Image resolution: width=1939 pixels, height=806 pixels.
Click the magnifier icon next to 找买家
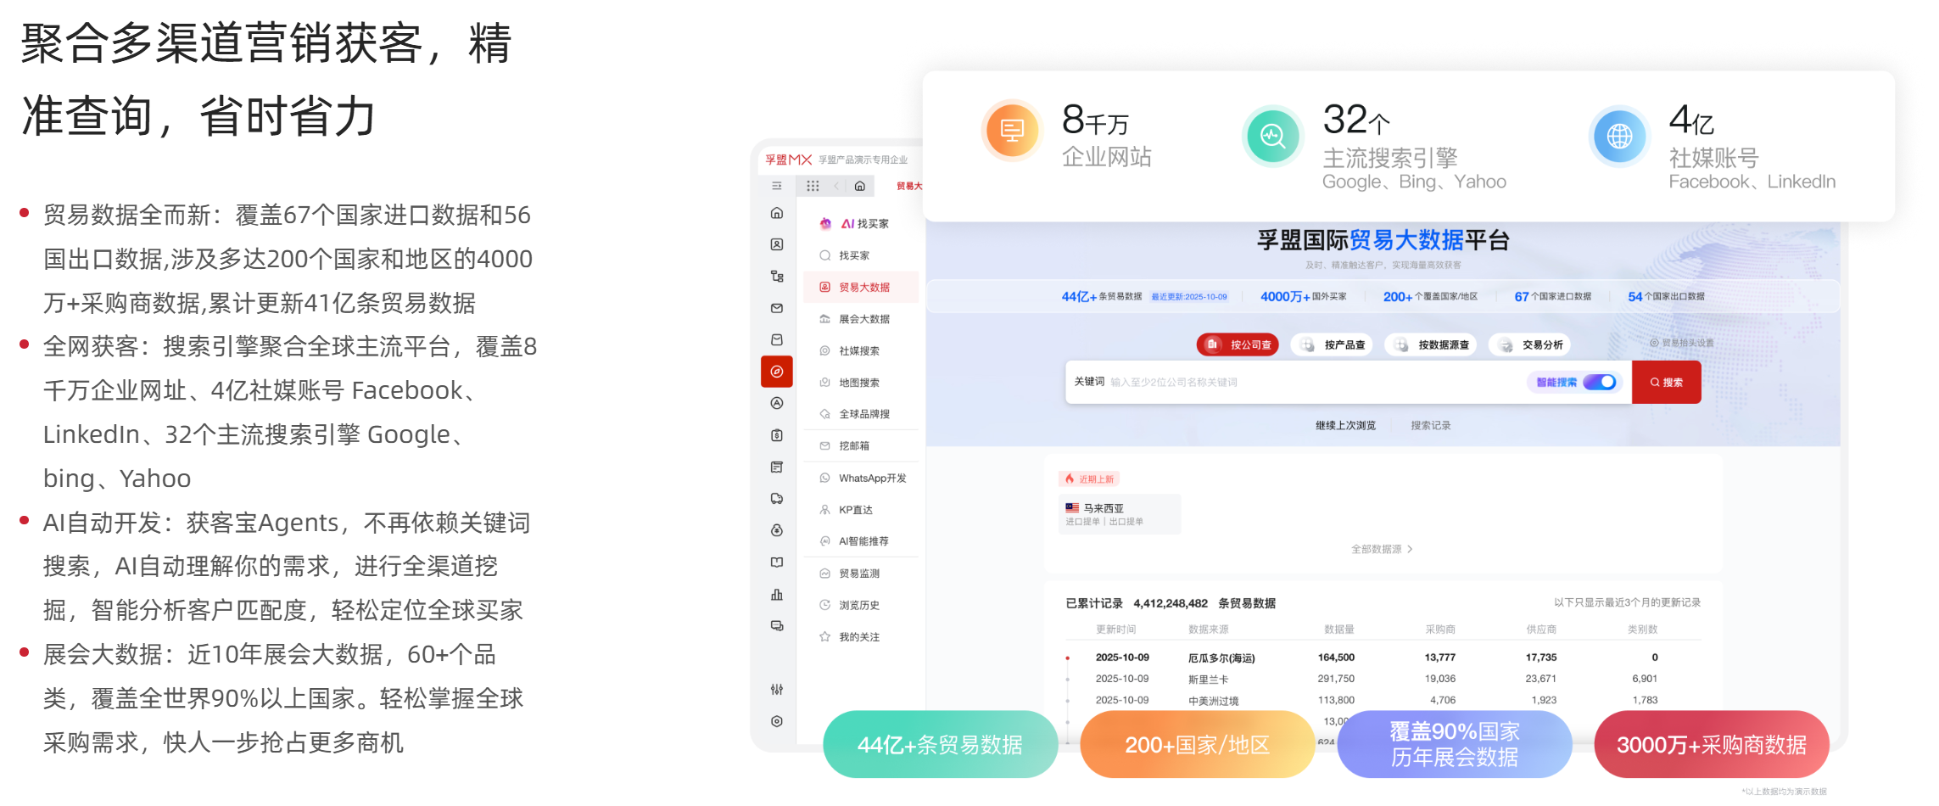(824, 255)
